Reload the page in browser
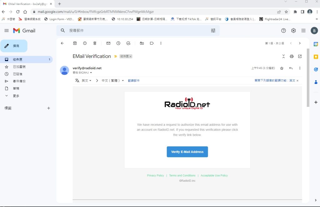This screenshot has width=320, height=207. (18, 12)
